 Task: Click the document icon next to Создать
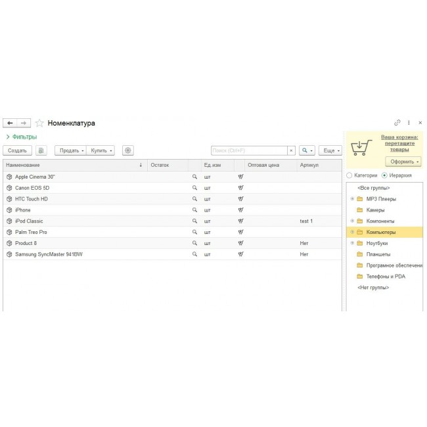click(x=41, y=150)
